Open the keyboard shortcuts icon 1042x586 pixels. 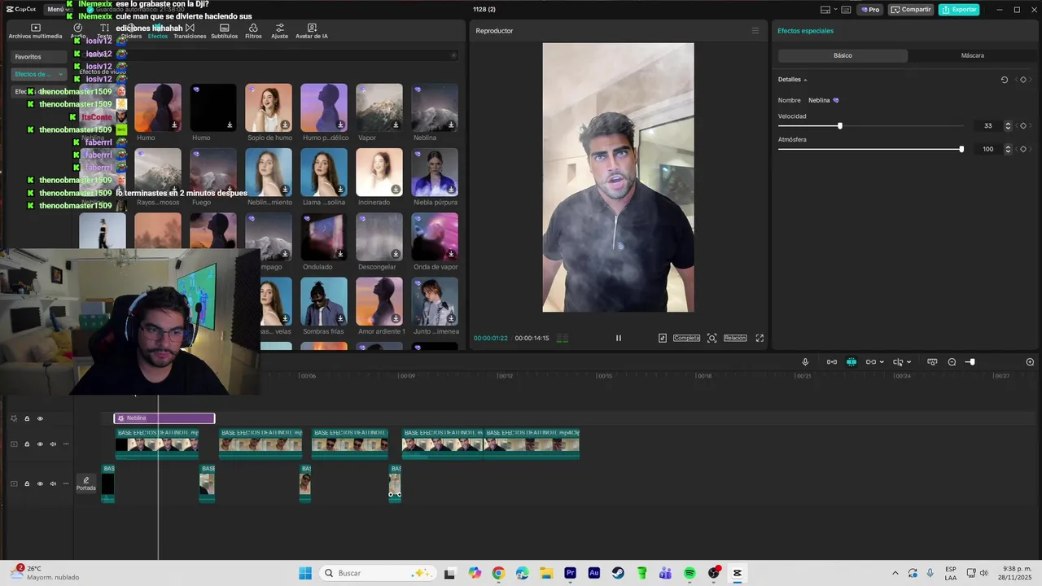[x=846, y=10]
